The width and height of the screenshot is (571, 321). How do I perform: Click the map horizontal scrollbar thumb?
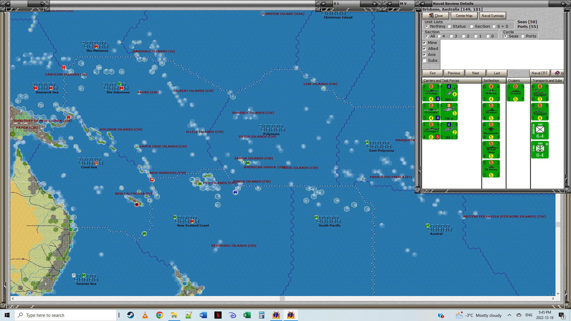283,298
